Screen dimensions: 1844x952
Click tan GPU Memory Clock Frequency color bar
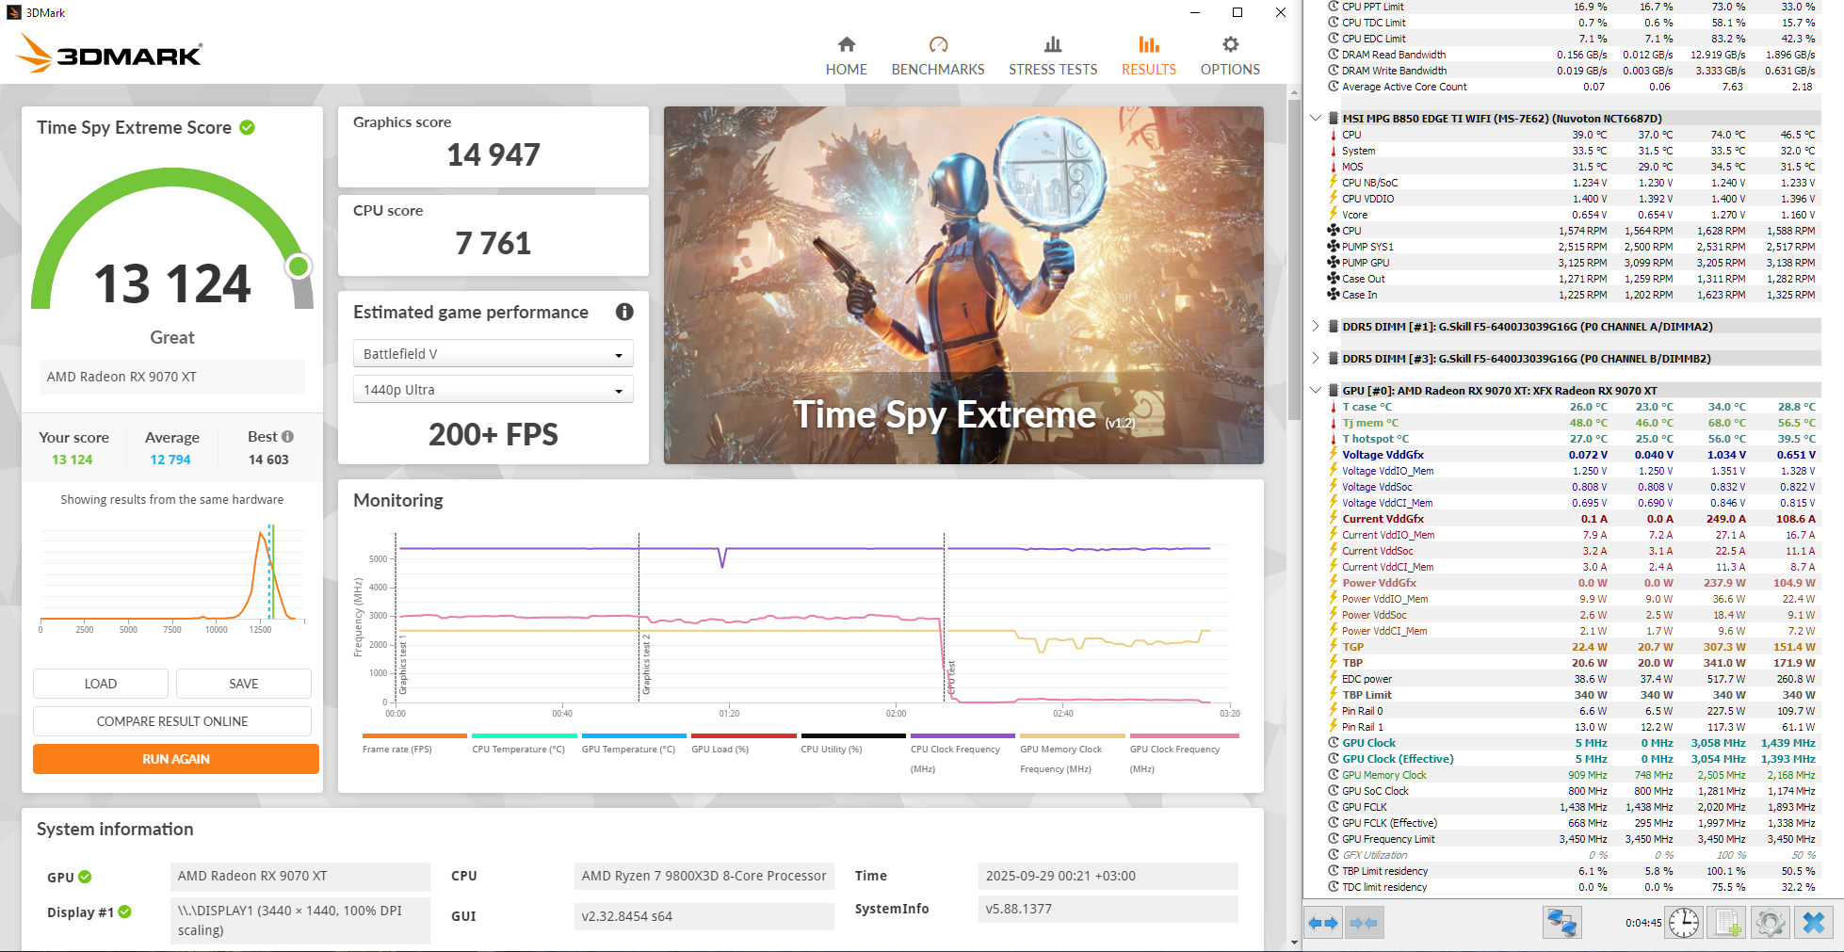click(1073, 736)
